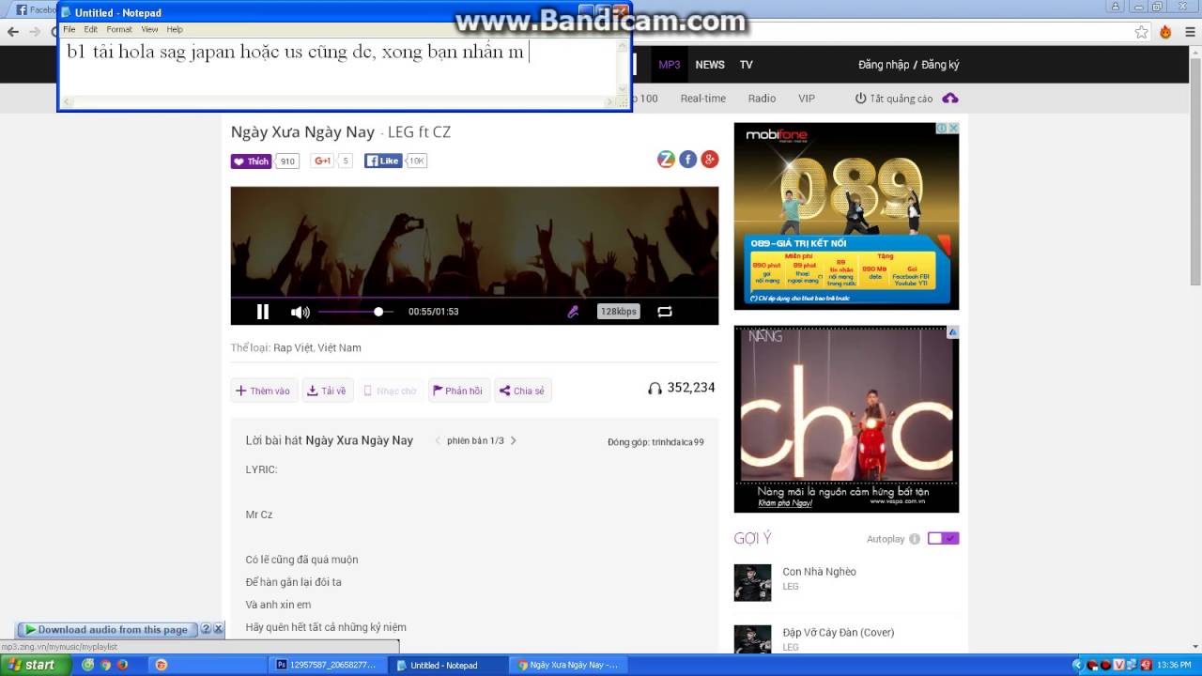Open suggested song Con Nhà Nghèo
1202x676 pixels.
coord(819,572)
